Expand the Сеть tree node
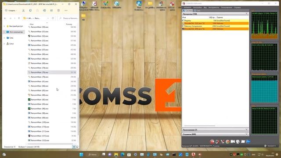This screenshot has height=158, width=281. tap(4, 38)
